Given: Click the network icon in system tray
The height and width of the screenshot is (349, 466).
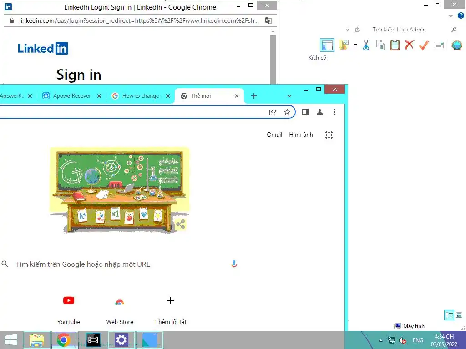Looking at the screenshot, I should [391, 340].
